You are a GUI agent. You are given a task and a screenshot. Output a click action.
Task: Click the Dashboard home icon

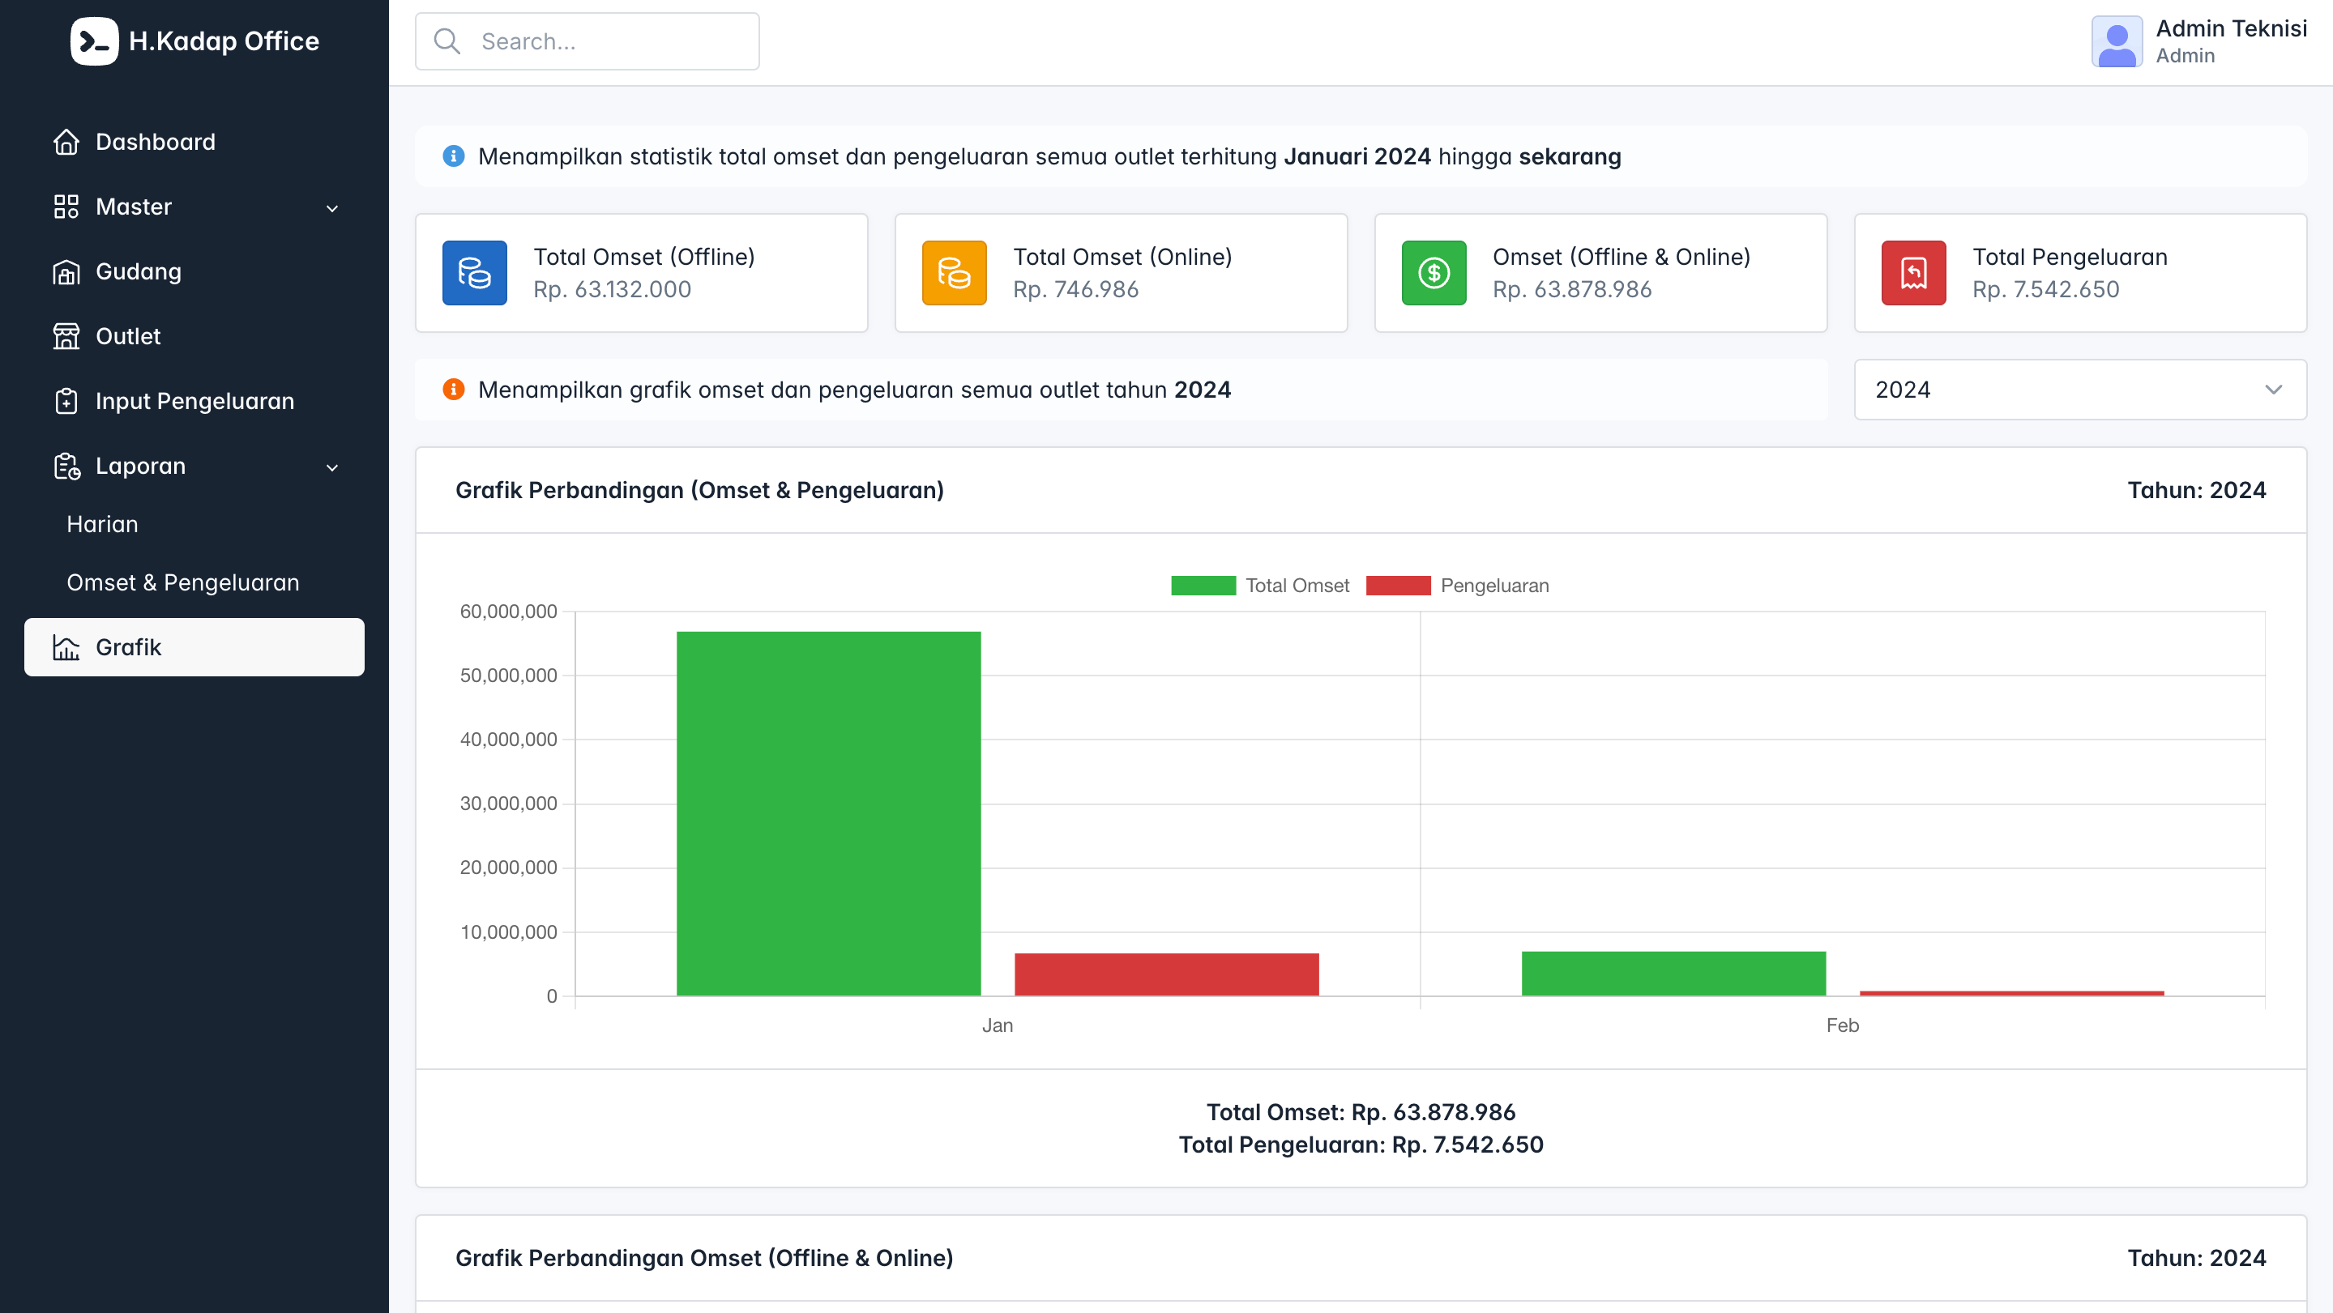66,143
